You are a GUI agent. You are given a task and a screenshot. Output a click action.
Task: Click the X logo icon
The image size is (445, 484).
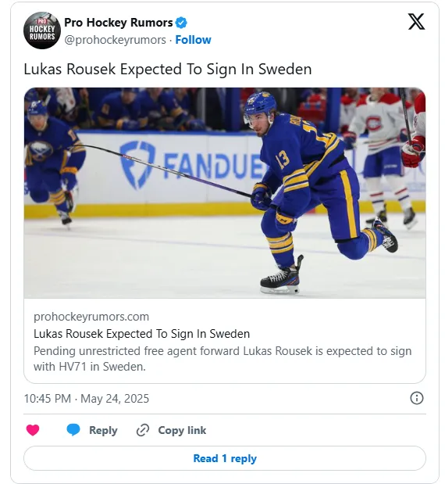pos(416,22)
